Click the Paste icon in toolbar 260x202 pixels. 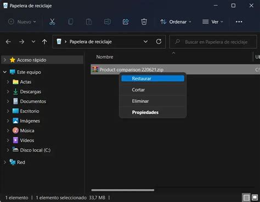pyautogui.click(x=89, y=22)
